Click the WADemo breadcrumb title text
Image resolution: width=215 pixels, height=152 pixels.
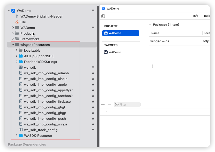point(113,9)
